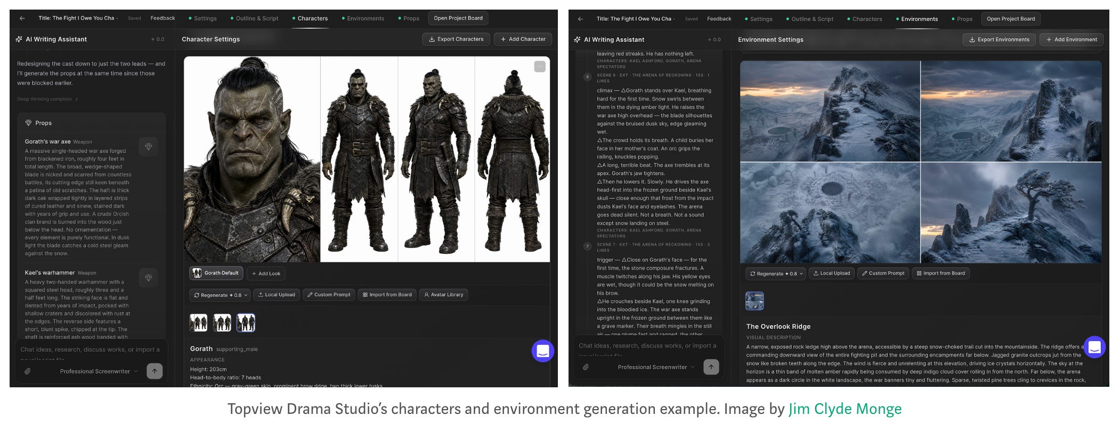
Task: Send the chat message in the Environments screenshot
Action: [x=711, y=367]
